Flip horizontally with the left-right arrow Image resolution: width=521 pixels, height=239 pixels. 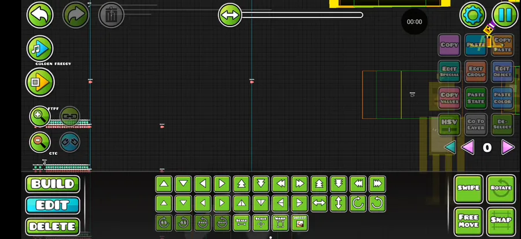click(319, 203)
